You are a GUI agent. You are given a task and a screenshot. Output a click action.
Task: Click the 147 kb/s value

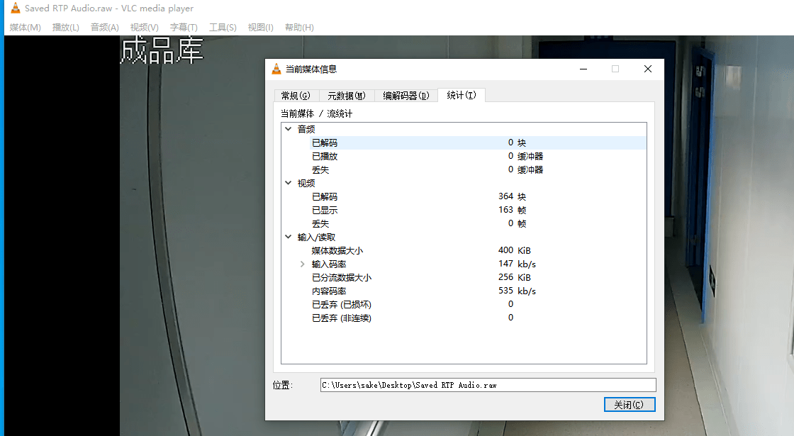pyautogui.click(x=517, y=264)
